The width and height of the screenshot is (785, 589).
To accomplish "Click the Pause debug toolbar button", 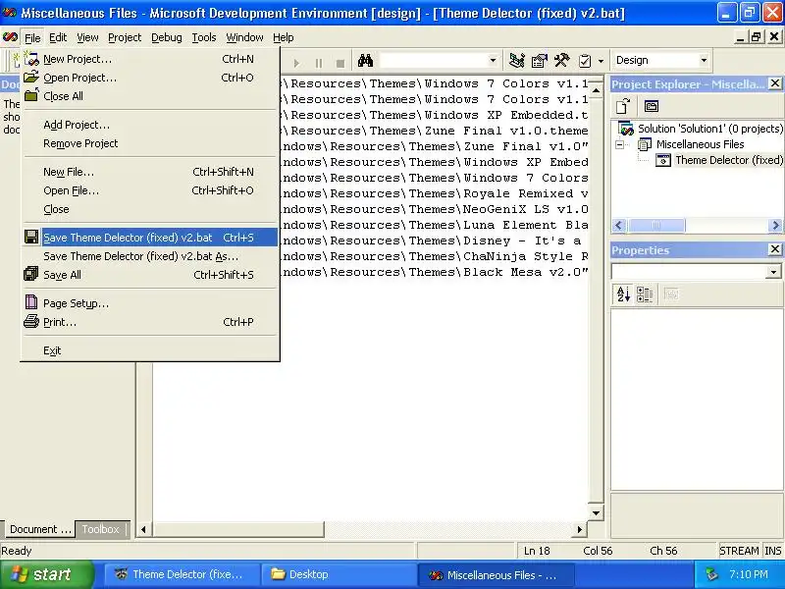I will point(318,63).
